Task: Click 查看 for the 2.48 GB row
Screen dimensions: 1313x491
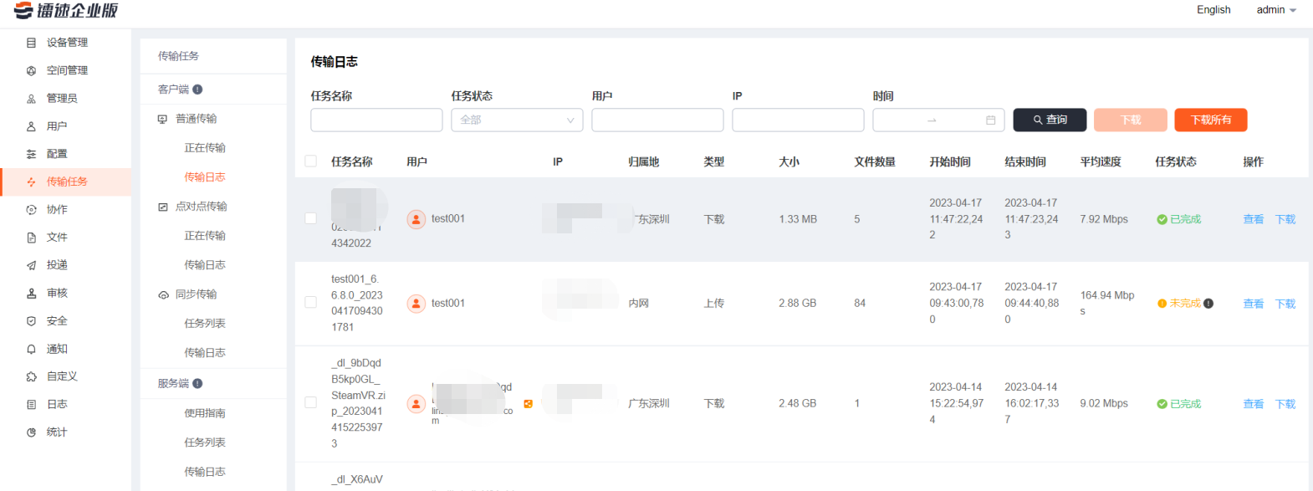Action: pyautogui.click(x=1254, y=404)
